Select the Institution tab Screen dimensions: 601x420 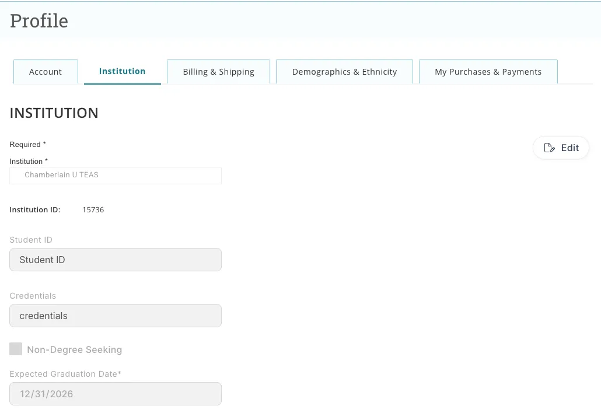(123, 71)
